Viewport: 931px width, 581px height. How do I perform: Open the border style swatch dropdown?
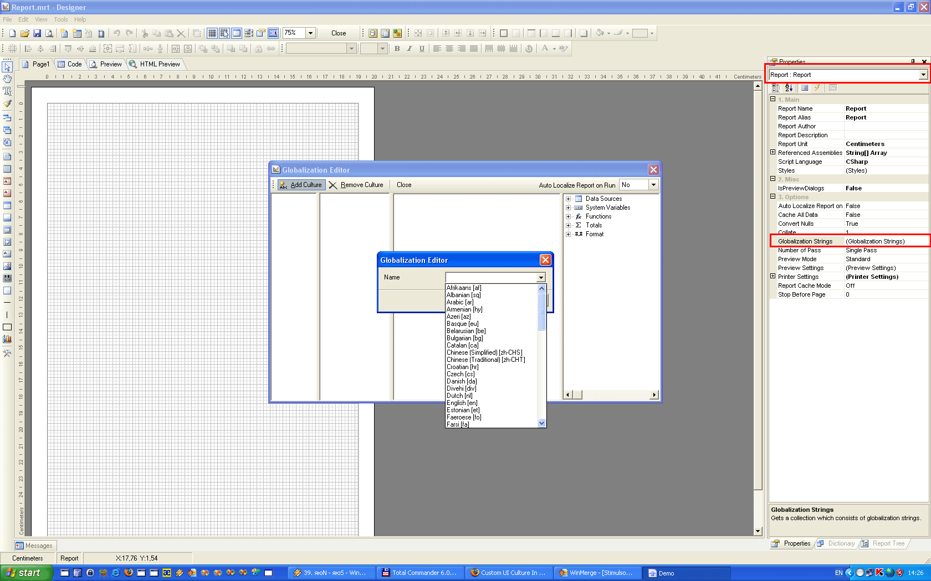(652, 33)
